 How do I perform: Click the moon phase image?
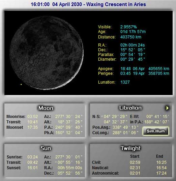(47, 53)
